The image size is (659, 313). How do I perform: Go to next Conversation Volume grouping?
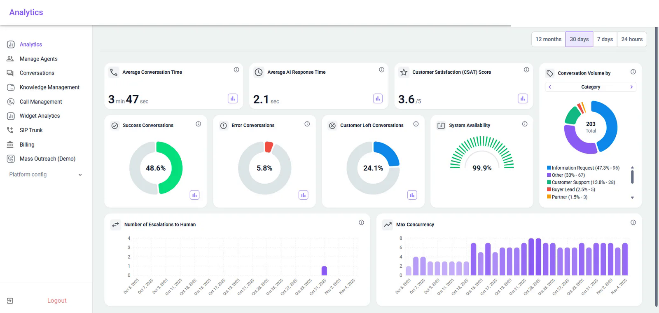(631, 87)
